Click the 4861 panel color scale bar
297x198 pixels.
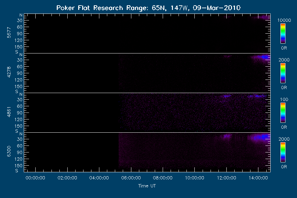[283, 113]
